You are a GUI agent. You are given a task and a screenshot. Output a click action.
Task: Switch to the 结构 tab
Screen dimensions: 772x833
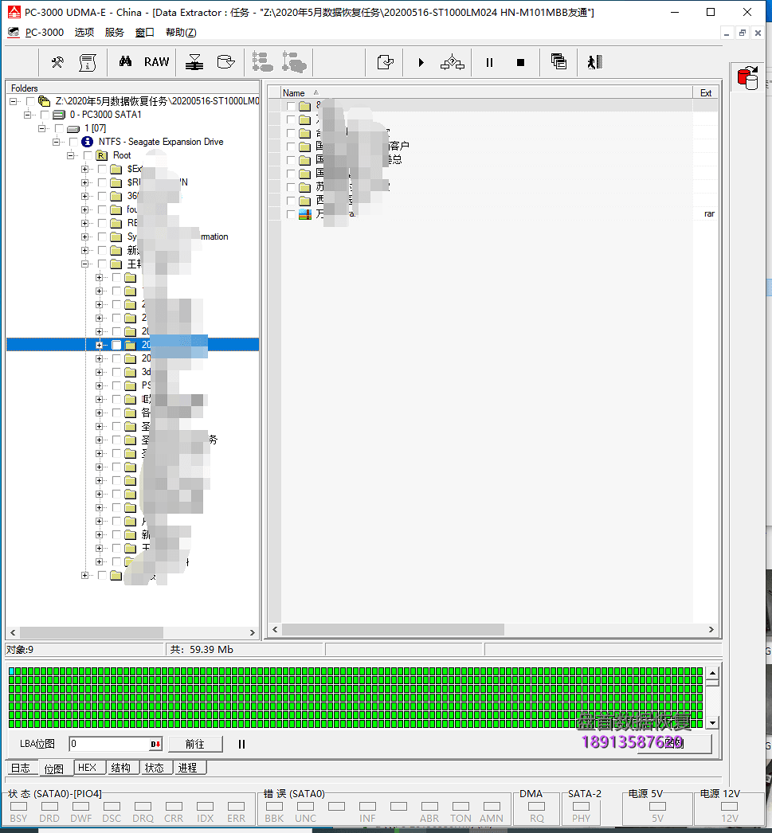coord(121,768)
